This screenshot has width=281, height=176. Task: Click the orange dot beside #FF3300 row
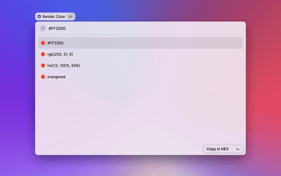[x=43, y=43]
